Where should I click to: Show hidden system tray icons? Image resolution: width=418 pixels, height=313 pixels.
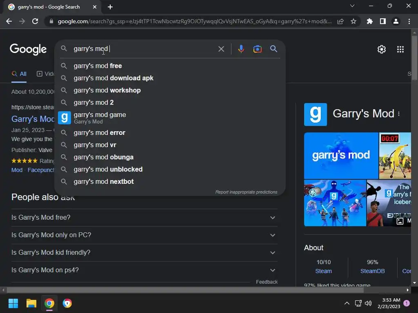pyautogui.click(x=347, y=303)
